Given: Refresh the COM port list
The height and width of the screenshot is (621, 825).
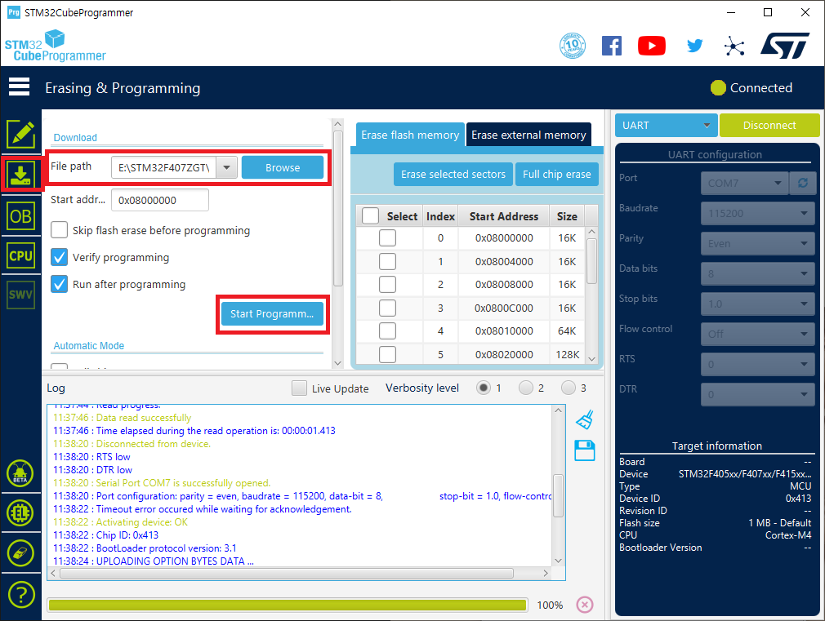Looking at the screenshot, I should pyautogui.click(x=802, y=183).
